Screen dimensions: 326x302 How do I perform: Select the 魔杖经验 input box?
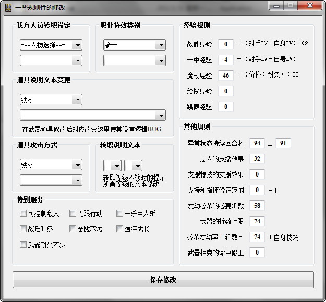tap(226, 75)
